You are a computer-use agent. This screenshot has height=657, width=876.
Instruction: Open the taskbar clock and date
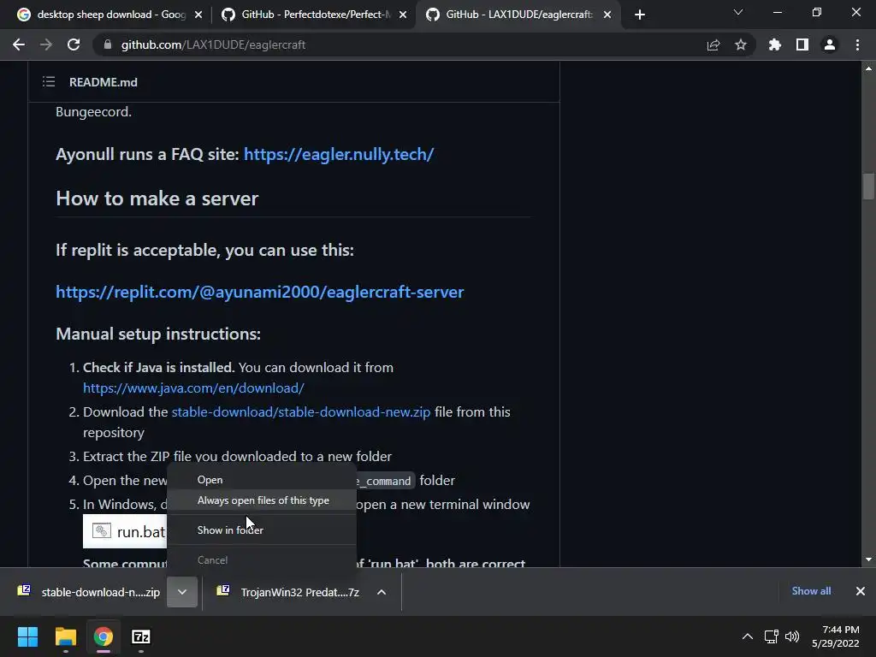pos(836,636)
